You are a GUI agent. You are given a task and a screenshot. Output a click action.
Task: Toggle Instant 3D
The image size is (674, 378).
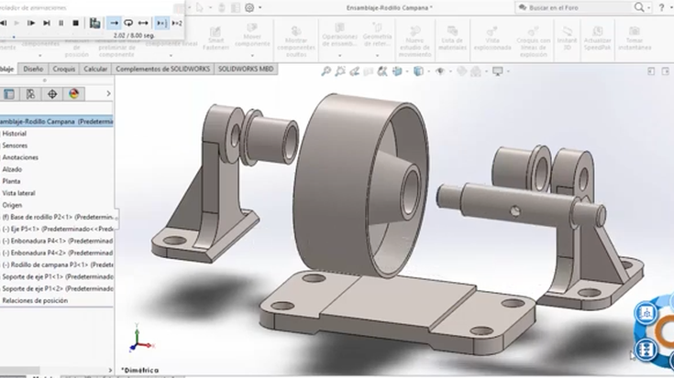[x=567, y=38]
